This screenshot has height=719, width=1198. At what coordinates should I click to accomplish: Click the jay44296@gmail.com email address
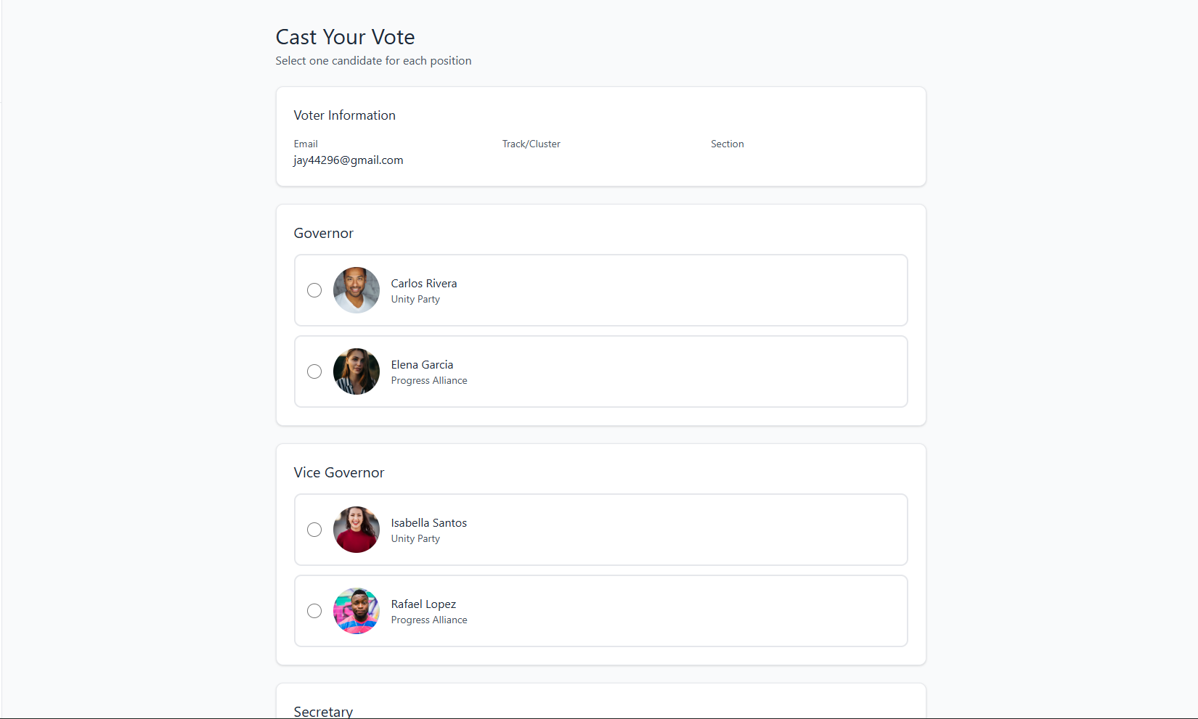click(349, 160)
